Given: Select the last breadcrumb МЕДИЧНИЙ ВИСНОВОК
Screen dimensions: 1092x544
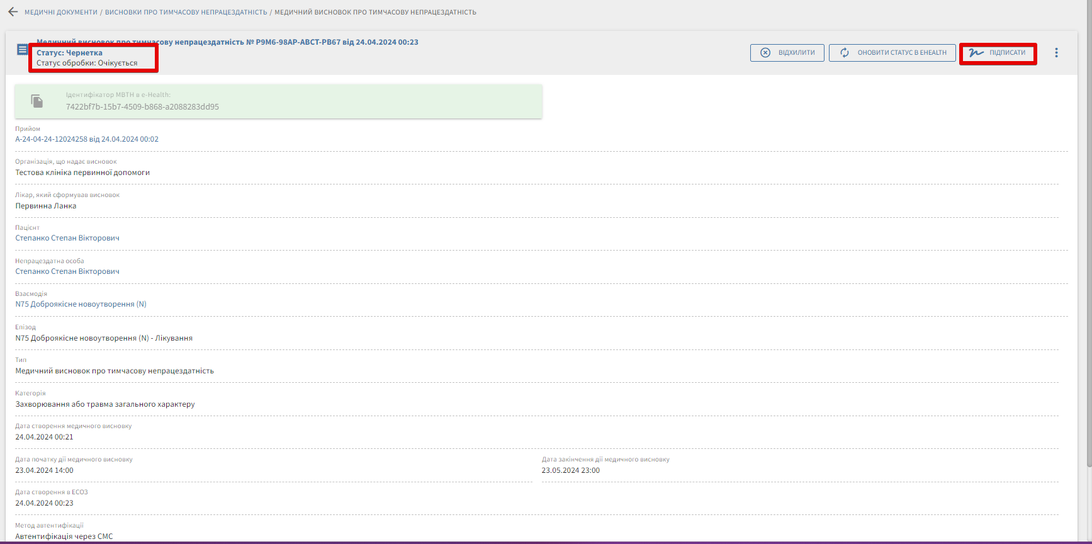Looking at the screenshot, I should [375, 12].
